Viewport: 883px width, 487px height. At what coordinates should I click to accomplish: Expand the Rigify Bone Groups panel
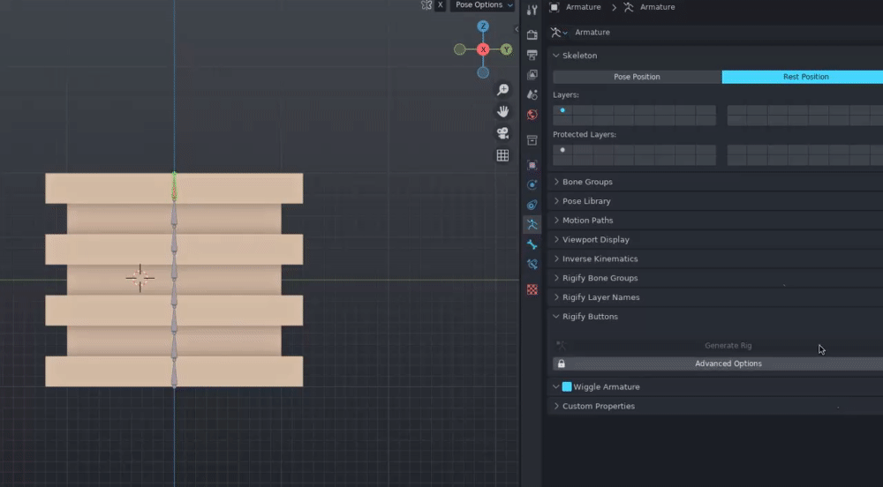pyautogui.click(x=555, y=278)
